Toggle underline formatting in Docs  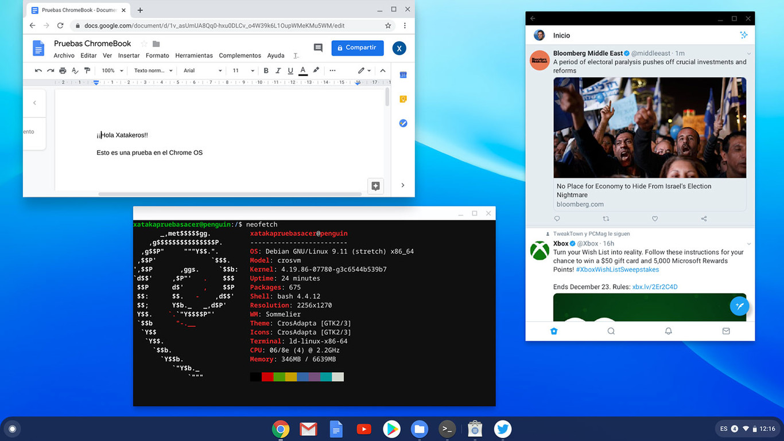[290, 70]
